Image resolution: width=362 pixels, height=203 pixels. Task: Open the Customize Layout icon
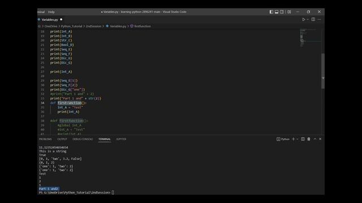(x=289, y=12)
